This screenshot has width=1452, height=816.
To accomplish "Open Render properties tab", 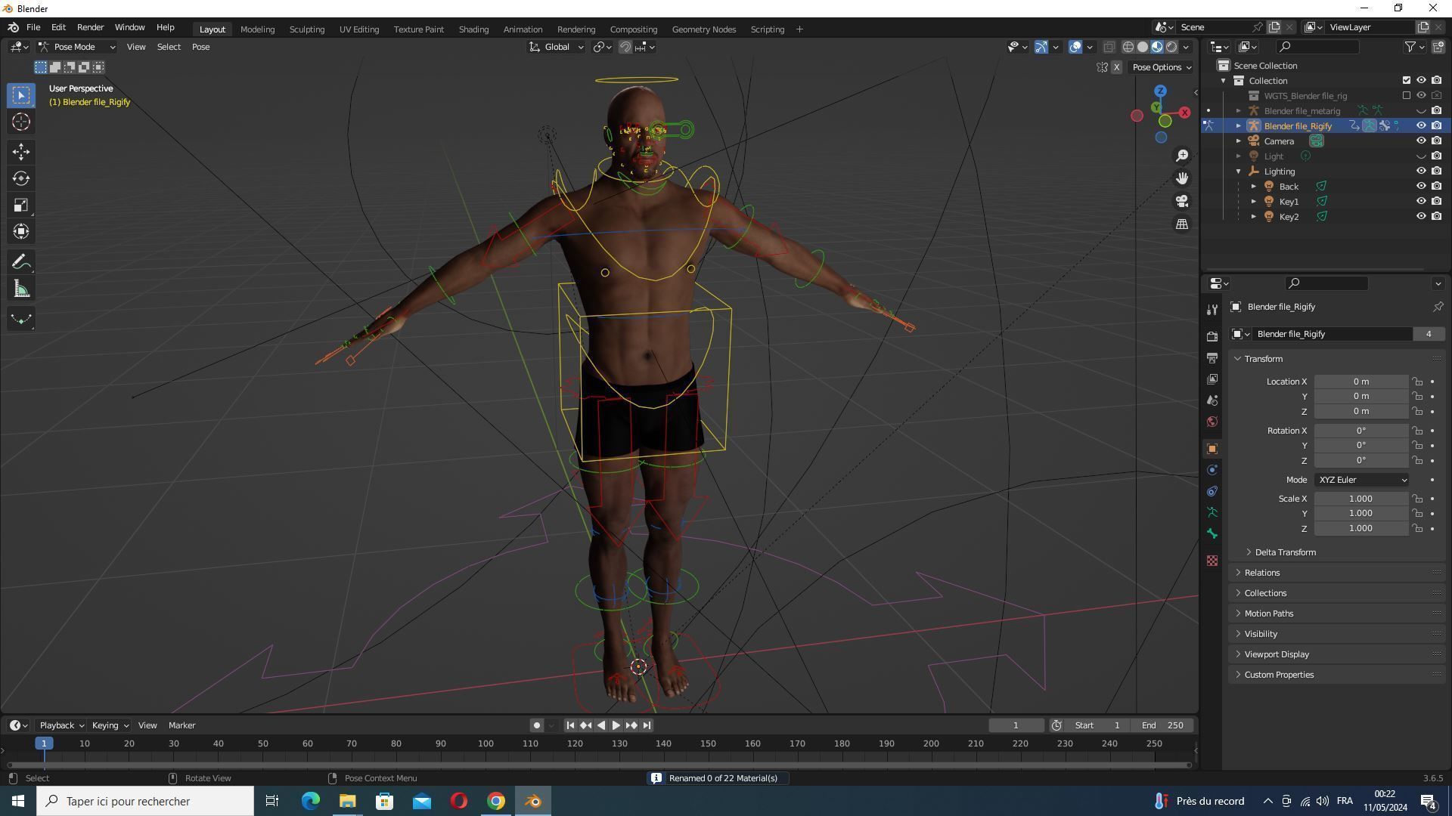I will coord(1212,336).
